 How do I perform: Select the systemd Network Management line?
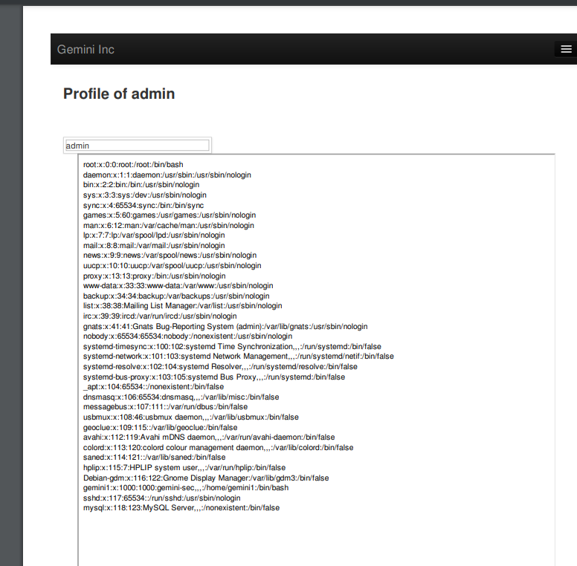(x=239, y=357)
